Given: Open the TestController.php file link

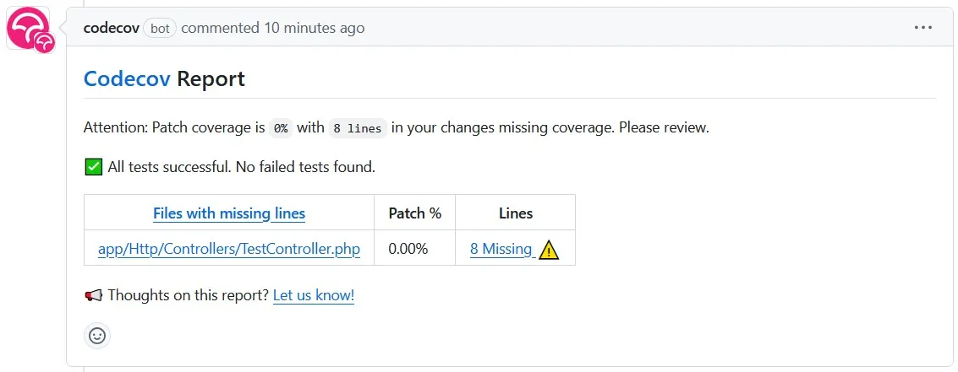Looking at the screenshot, I should tap(229, 249).
